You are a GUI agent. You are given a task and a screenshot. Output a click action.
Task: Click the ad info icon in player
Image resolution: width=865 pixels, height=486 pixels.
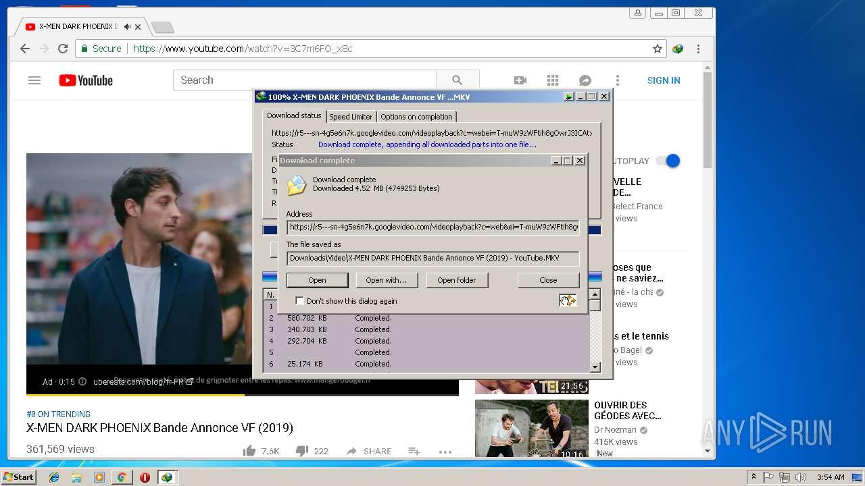pos(82,381)
